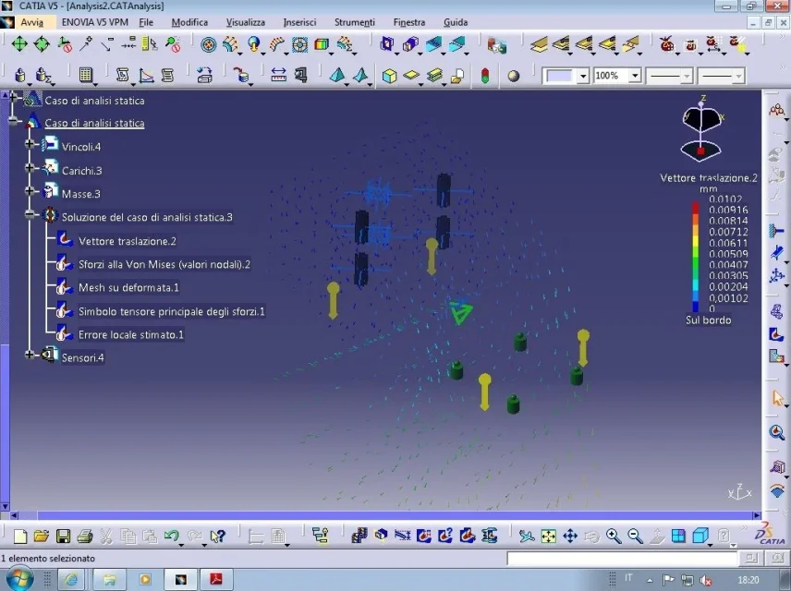Click the Windows Start orb

pos(19,579)
